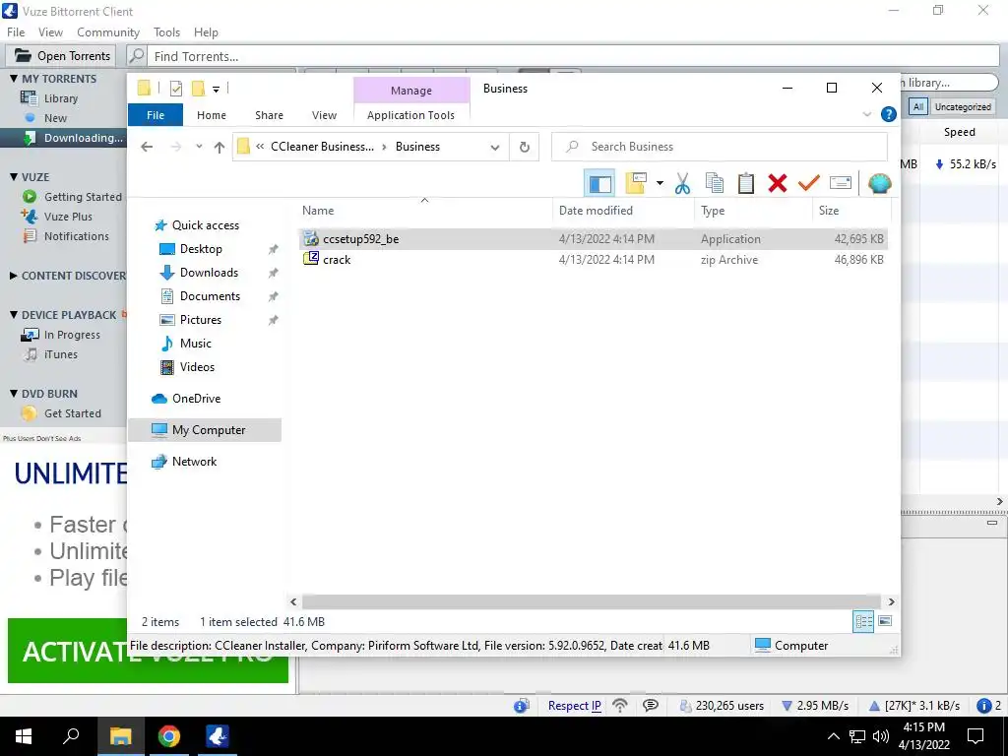This screenshot has height=756, width=1008.
Task: Click the Properties checkmark icon in title bar
Action: pyautogui.click(x=176, y=89)
